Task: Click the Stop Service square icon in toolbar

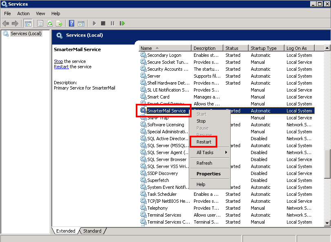Action: (x=103, y=23)
